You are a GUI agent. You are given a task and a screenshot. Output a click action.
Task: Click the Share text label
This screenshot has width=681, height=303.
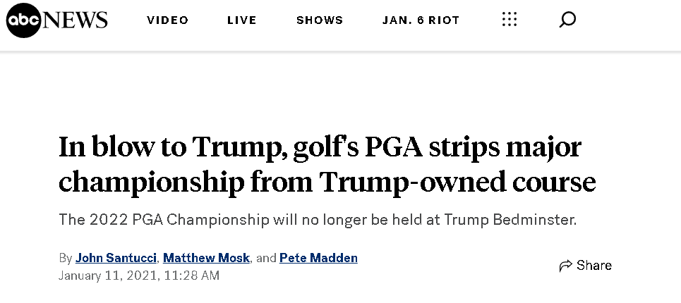pos(594,265)
